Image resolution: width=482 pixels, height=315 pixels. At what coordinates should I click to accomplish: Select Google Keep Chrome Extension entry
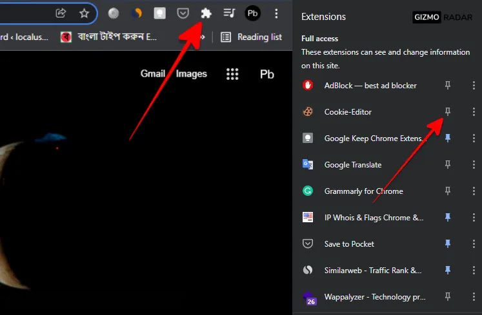pos(376,138)
